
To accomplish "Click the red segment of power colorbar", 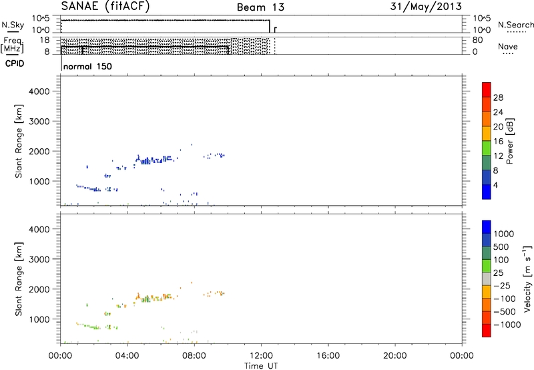I will (x=487, y=89).
